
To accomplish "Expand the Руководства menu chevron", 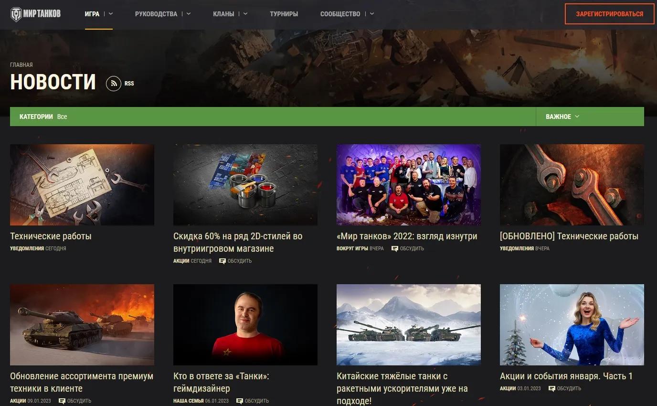I will pos(189,14).
